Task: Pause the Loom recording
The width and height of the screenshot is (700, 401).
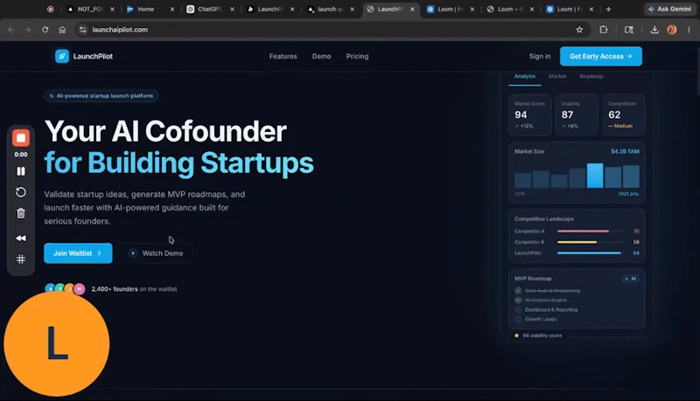Action: tap(21, 171)
